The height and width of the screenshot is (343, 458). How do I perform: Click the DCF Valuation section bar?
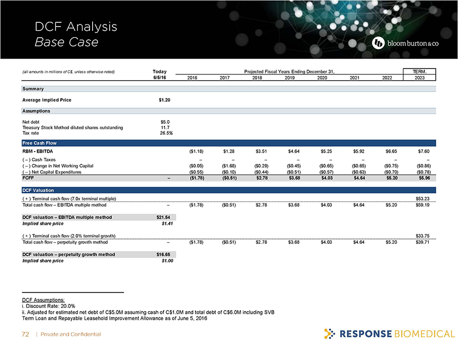coord(229,190)
